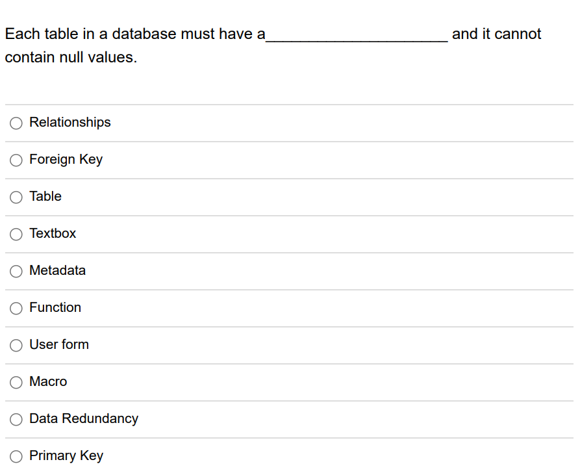Select the Table radio button
The height and width of the screenshot is (475, 580).
pyautogui.click(x=16, y=197)
